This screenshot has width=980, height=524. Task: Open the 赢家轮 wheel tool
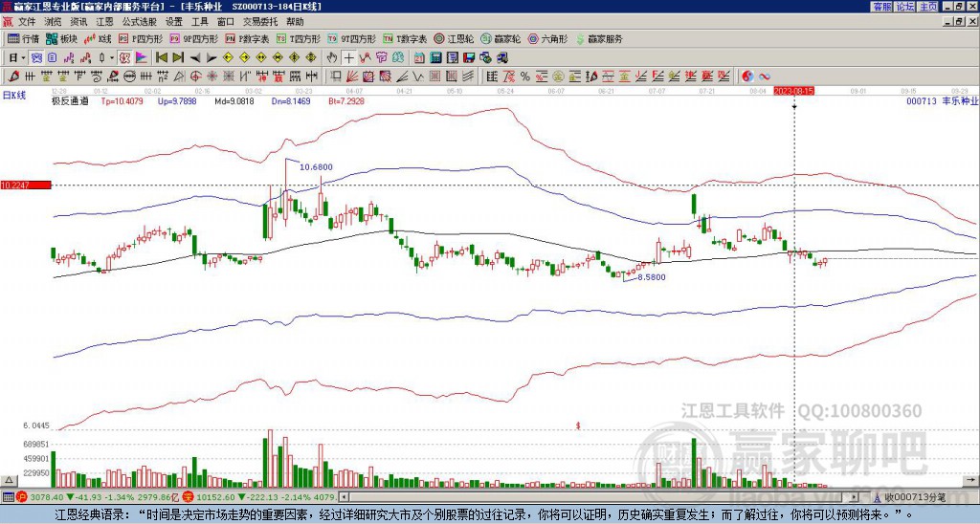[501, 38]
